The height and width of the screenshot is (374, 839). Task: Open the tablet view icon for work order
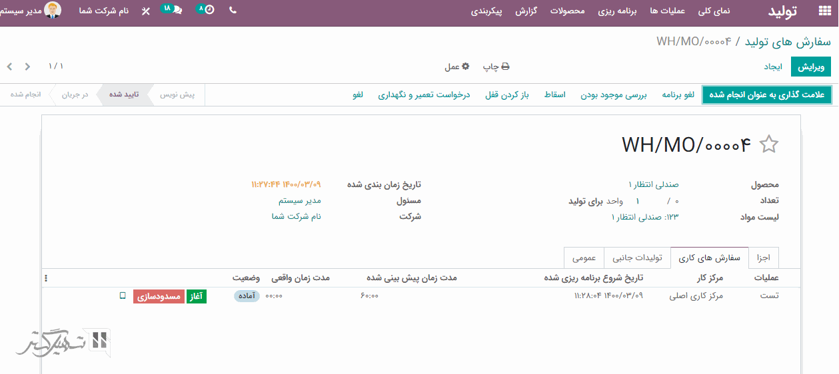click(123, 296)
